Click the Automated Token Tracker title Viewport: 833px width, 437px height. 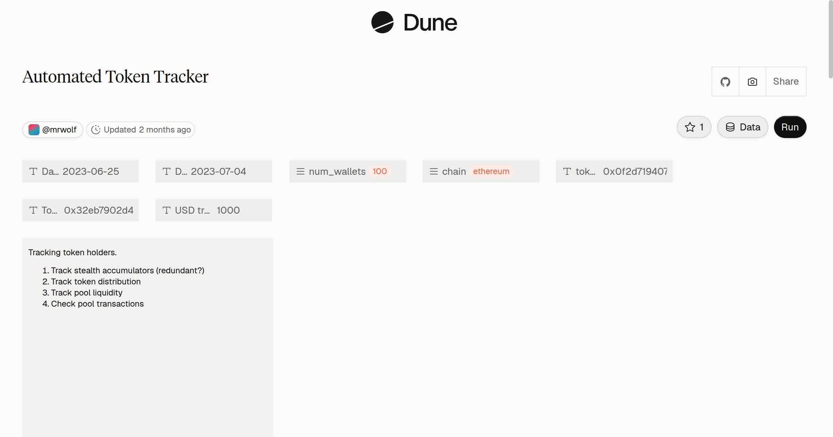pyautogui.click(x=115, y=77)
